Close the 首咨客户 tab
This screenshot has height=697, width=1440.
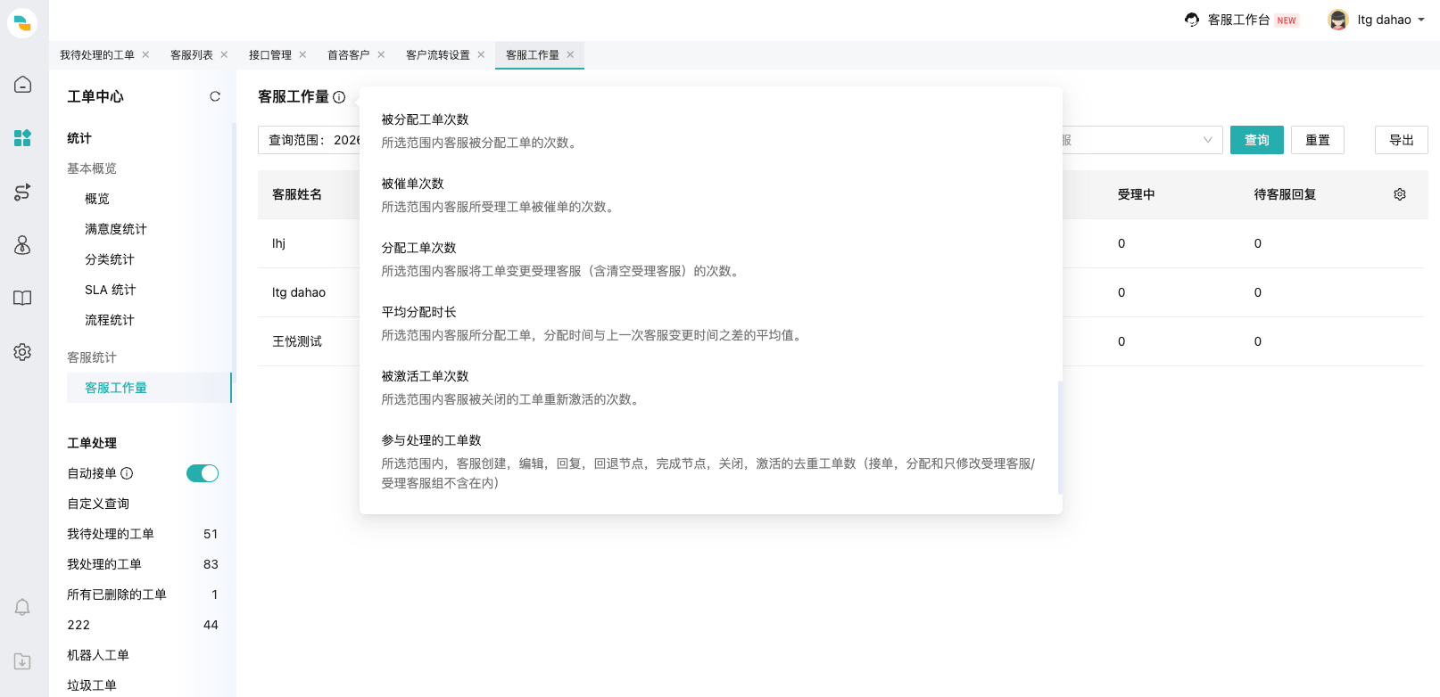pos(381,54)
